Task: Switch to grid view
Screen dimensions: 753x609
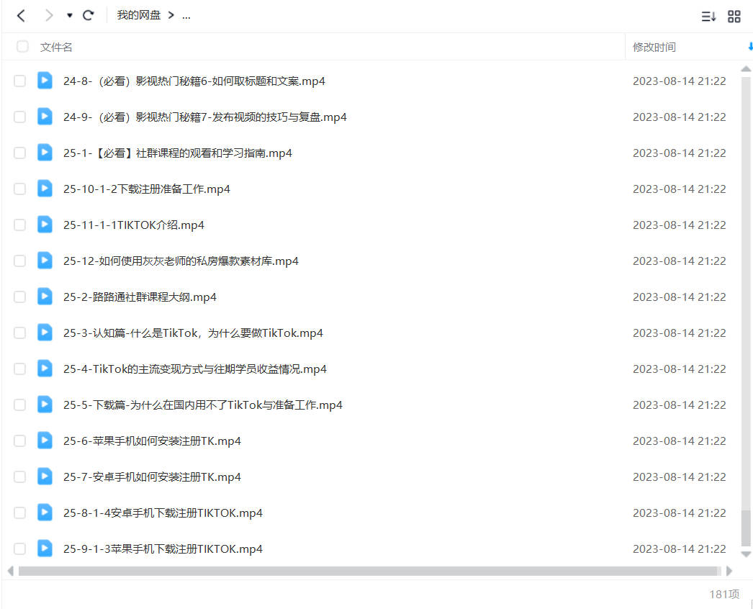Action: tap(734, 17)
